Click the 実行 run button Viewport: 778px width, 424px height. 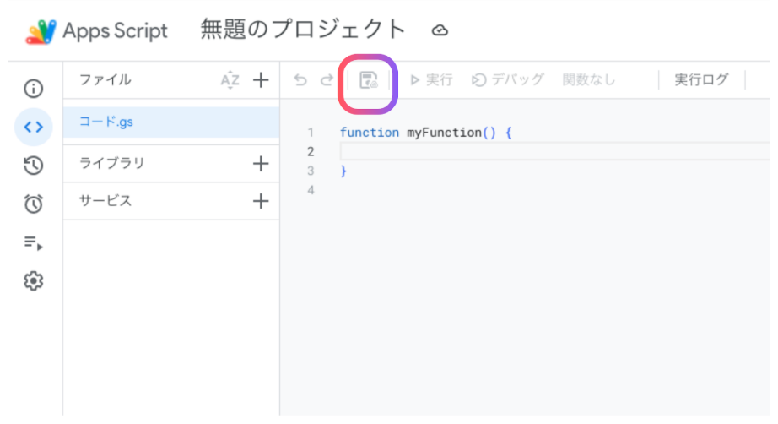pos(431,80)
